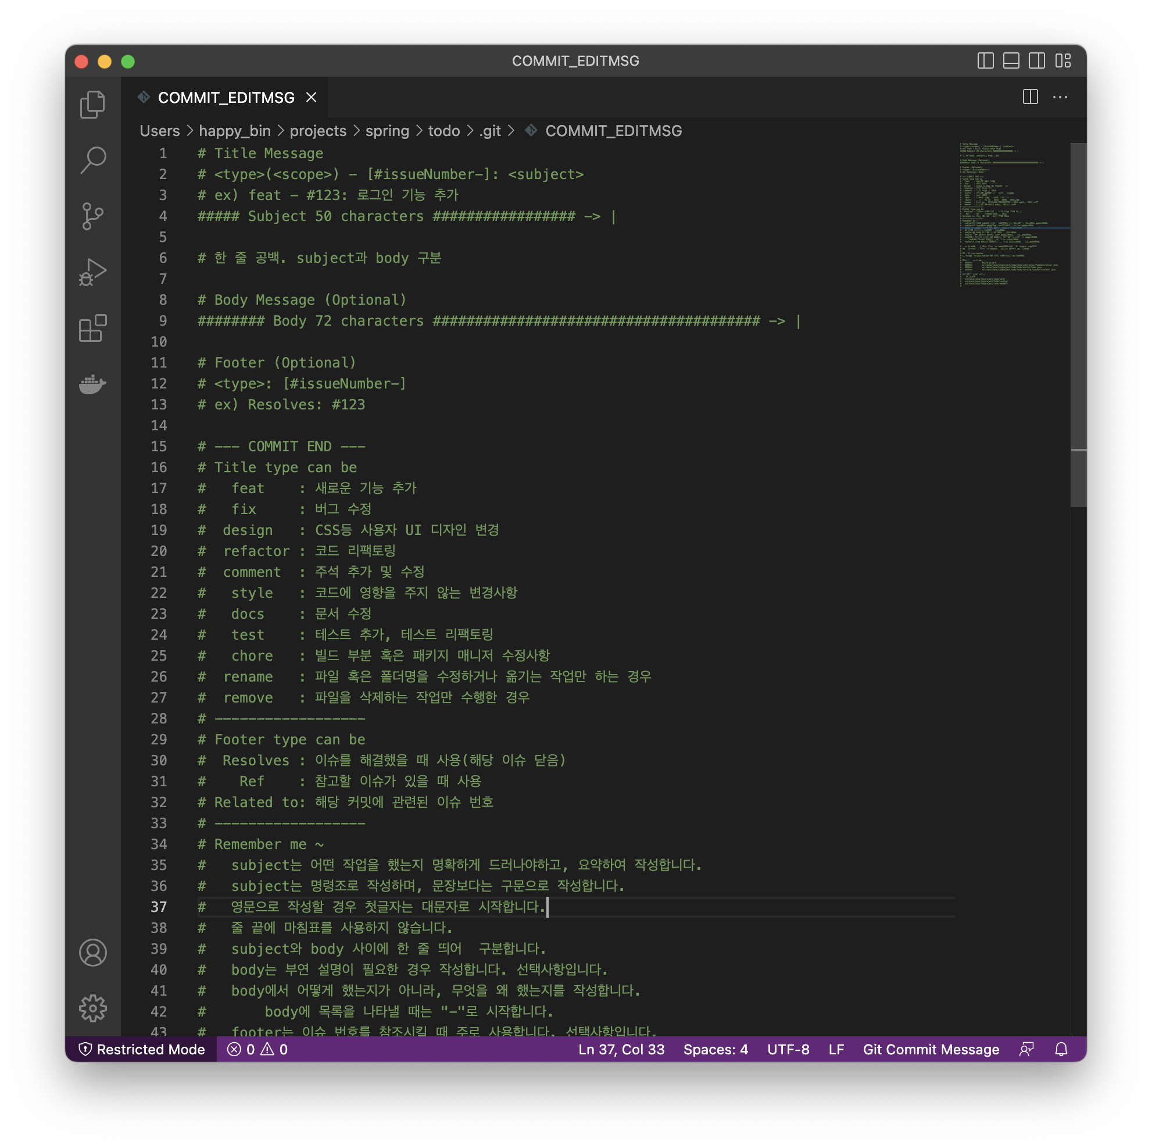Open the Docker view icon
Screen dimensions: 1152x1148
92,384
